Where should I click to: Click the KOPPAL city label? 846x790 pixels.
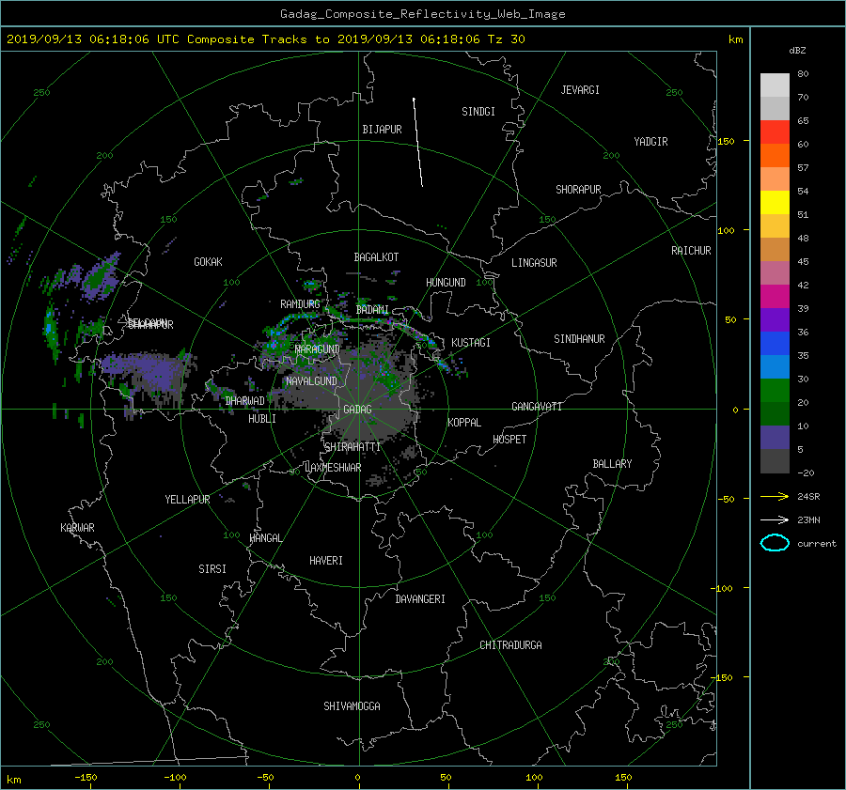pos(464,423)
